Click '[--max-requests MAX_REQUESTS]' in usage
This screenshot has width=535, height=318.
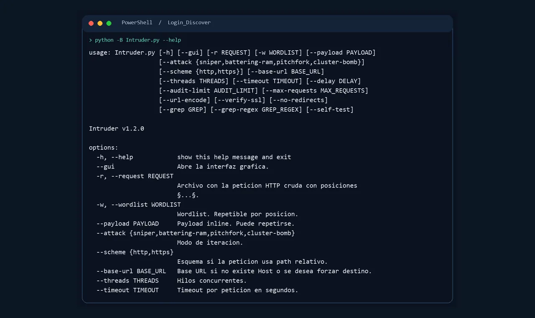tap(315, 90)
